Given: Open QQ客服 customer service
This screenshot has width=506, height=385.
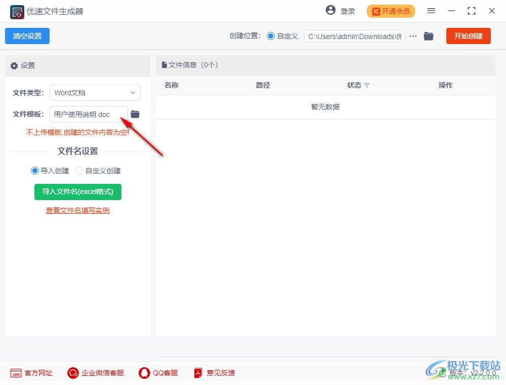Looking at the screenshot, I should coord(158,373).
